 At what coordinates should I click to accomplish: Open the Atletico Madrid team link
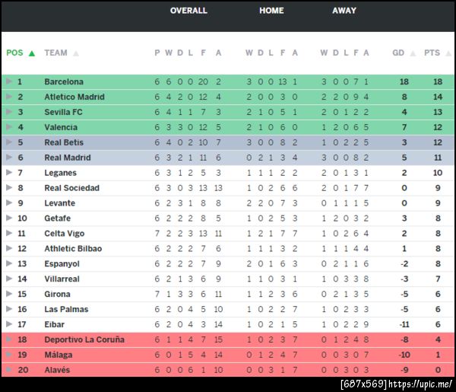click(74, 97)
